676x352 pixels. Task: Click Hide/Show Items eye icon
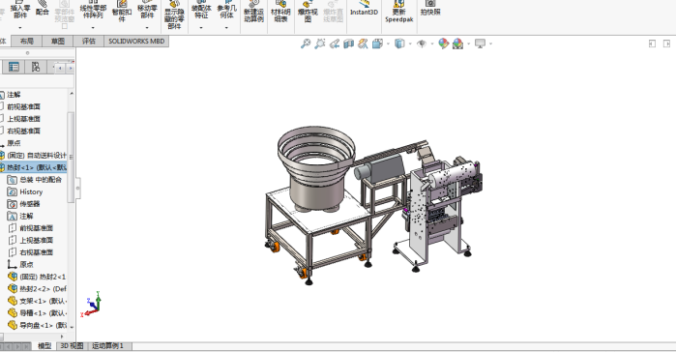click(422, 44)
